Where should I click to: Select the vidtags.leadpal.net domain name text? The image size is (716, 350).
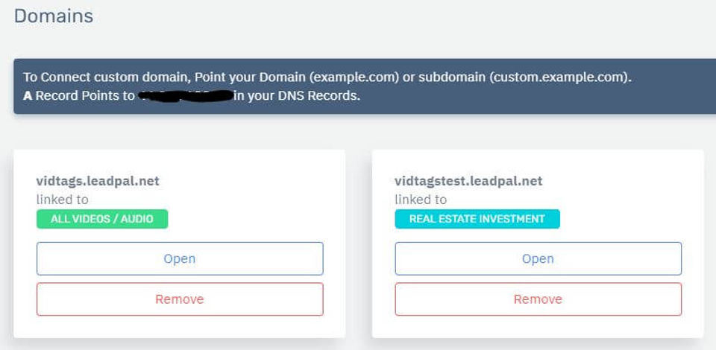pos(98,181)
